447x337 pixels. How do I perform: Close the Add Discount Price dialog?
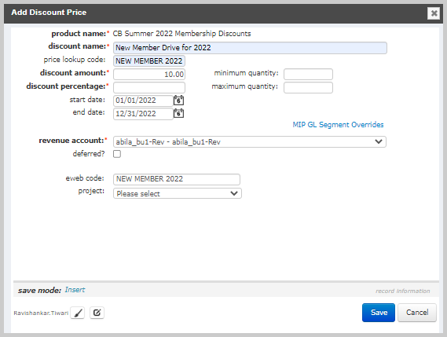[434, 13]
